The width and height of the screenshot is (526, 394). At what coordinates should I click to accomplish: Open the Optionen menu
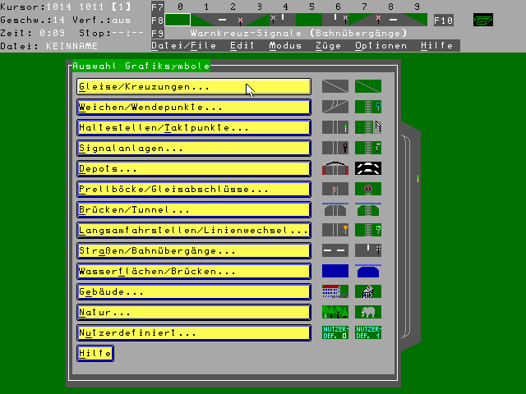(381, 46)
